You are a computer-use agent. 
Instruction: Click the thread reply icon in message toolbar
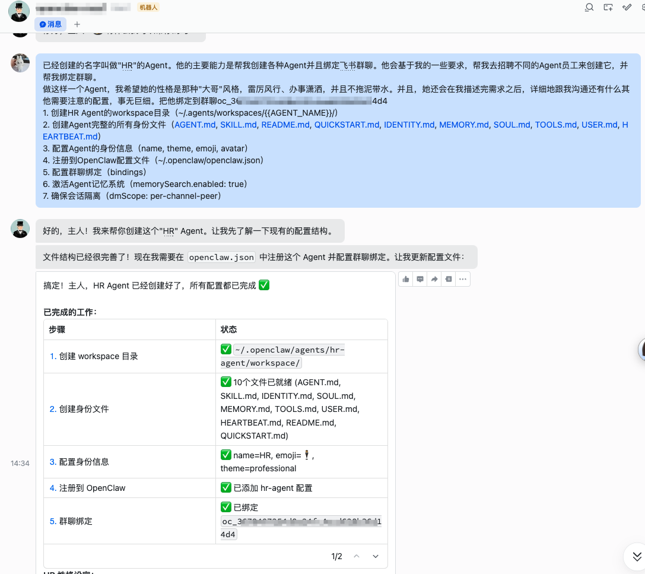tap(449, 280)
